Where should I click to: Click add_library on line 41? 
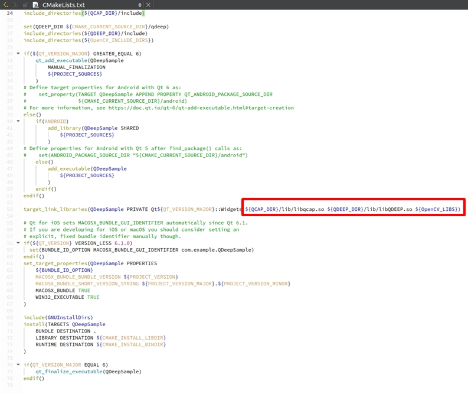pos(64,128)
